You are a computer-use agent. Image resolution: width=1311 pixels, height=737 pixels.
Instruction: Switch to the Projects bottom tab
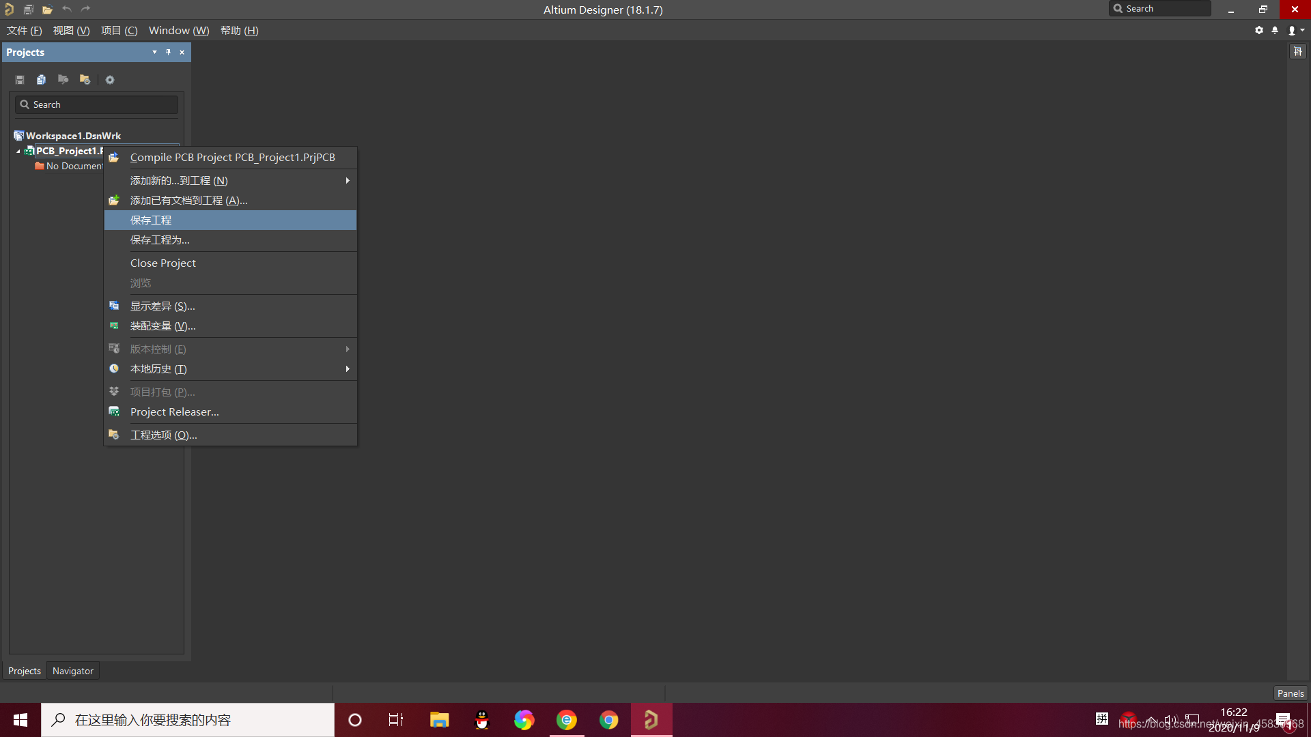coord(25,671)
